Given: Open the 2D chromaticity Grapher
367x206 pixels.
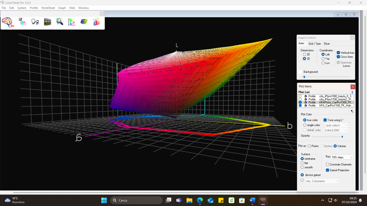Looking at the screenshot, I should coord(72,22).
